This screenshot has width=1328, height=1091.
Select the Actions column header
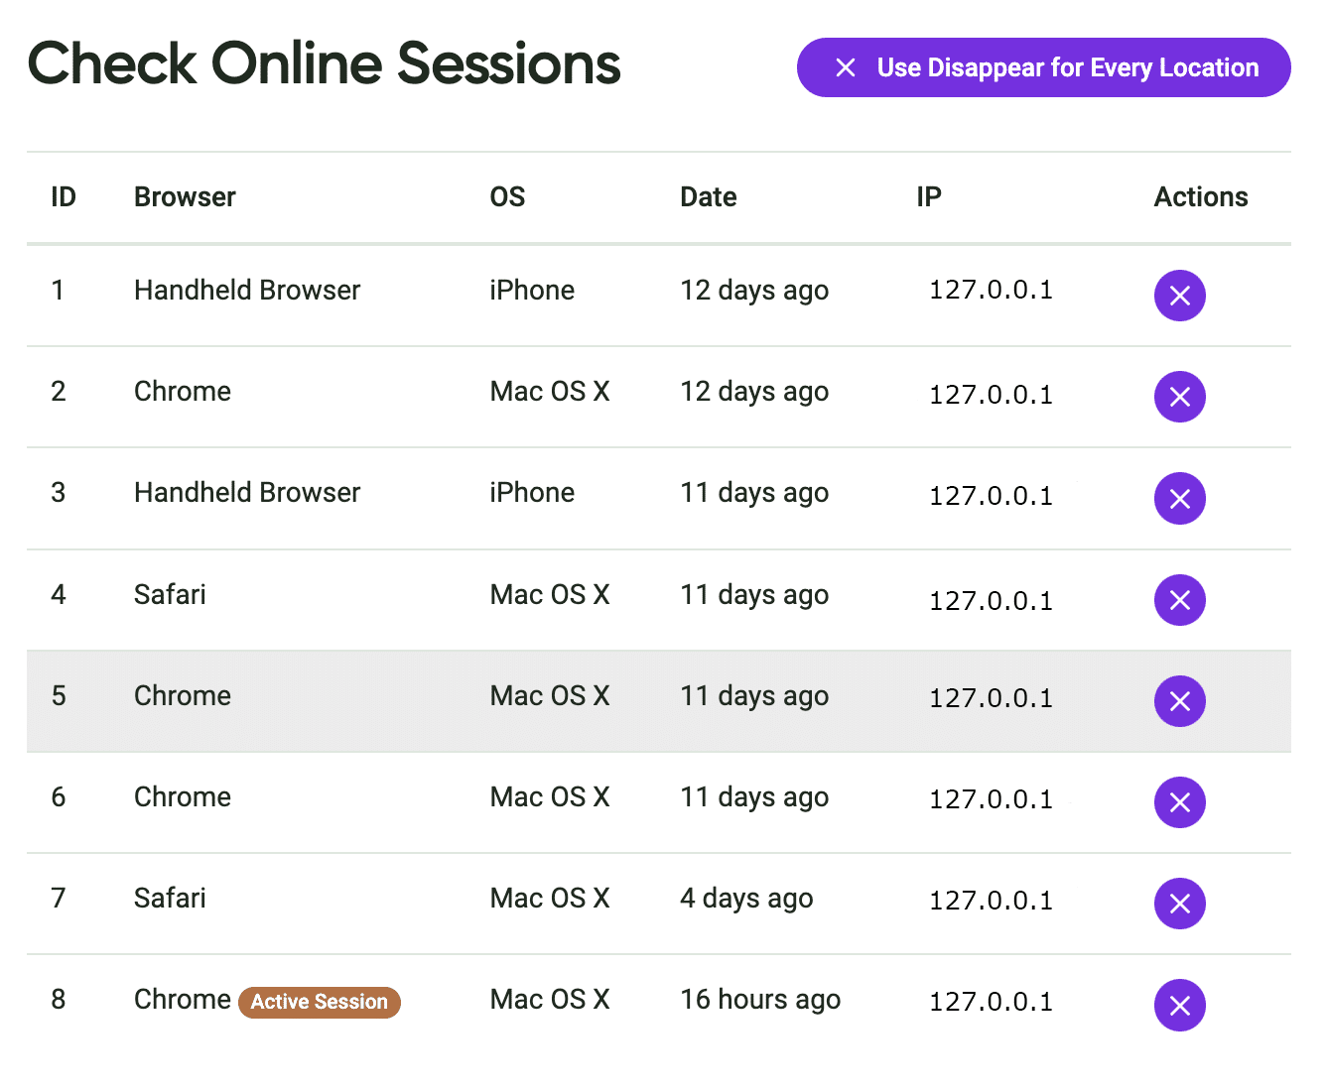point(1200,197)
